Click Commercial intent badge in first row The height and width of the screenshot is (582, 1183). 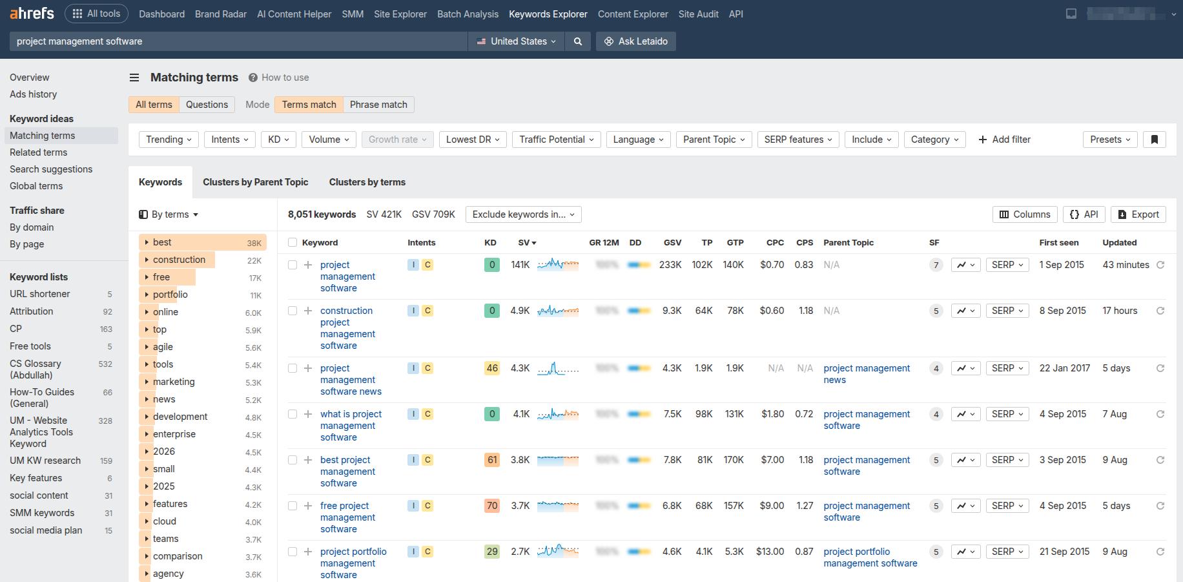tap(427, 265)
